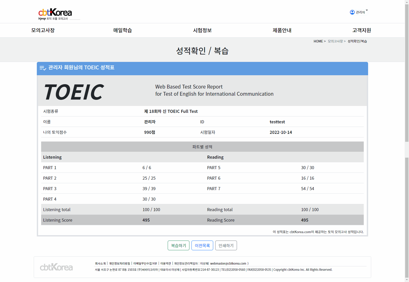Select test name '제 18회차 신 TOEIC Full Test'
409x282 pixels.
[x=171, y=111]
